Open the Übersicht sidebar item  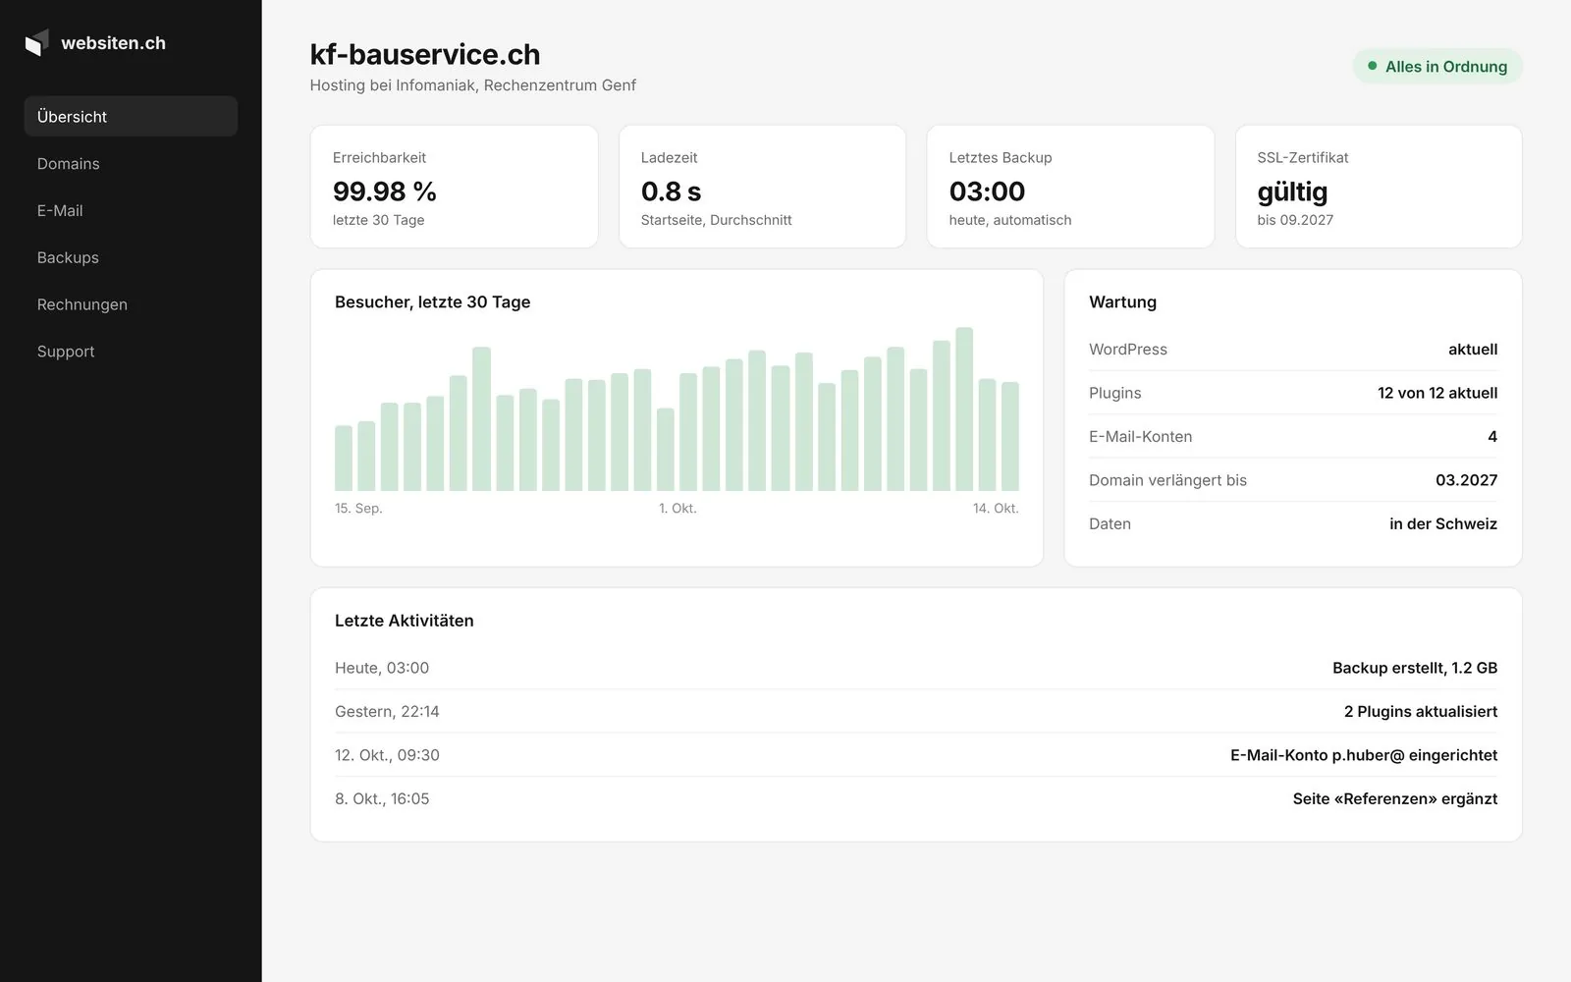pos(131,116)
